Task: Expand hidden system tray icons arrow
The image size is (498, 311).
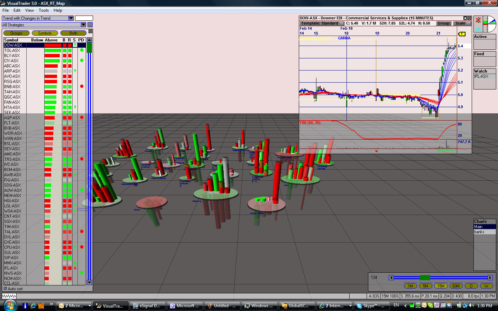Action: pyautogui.click(x=405, y=305)
